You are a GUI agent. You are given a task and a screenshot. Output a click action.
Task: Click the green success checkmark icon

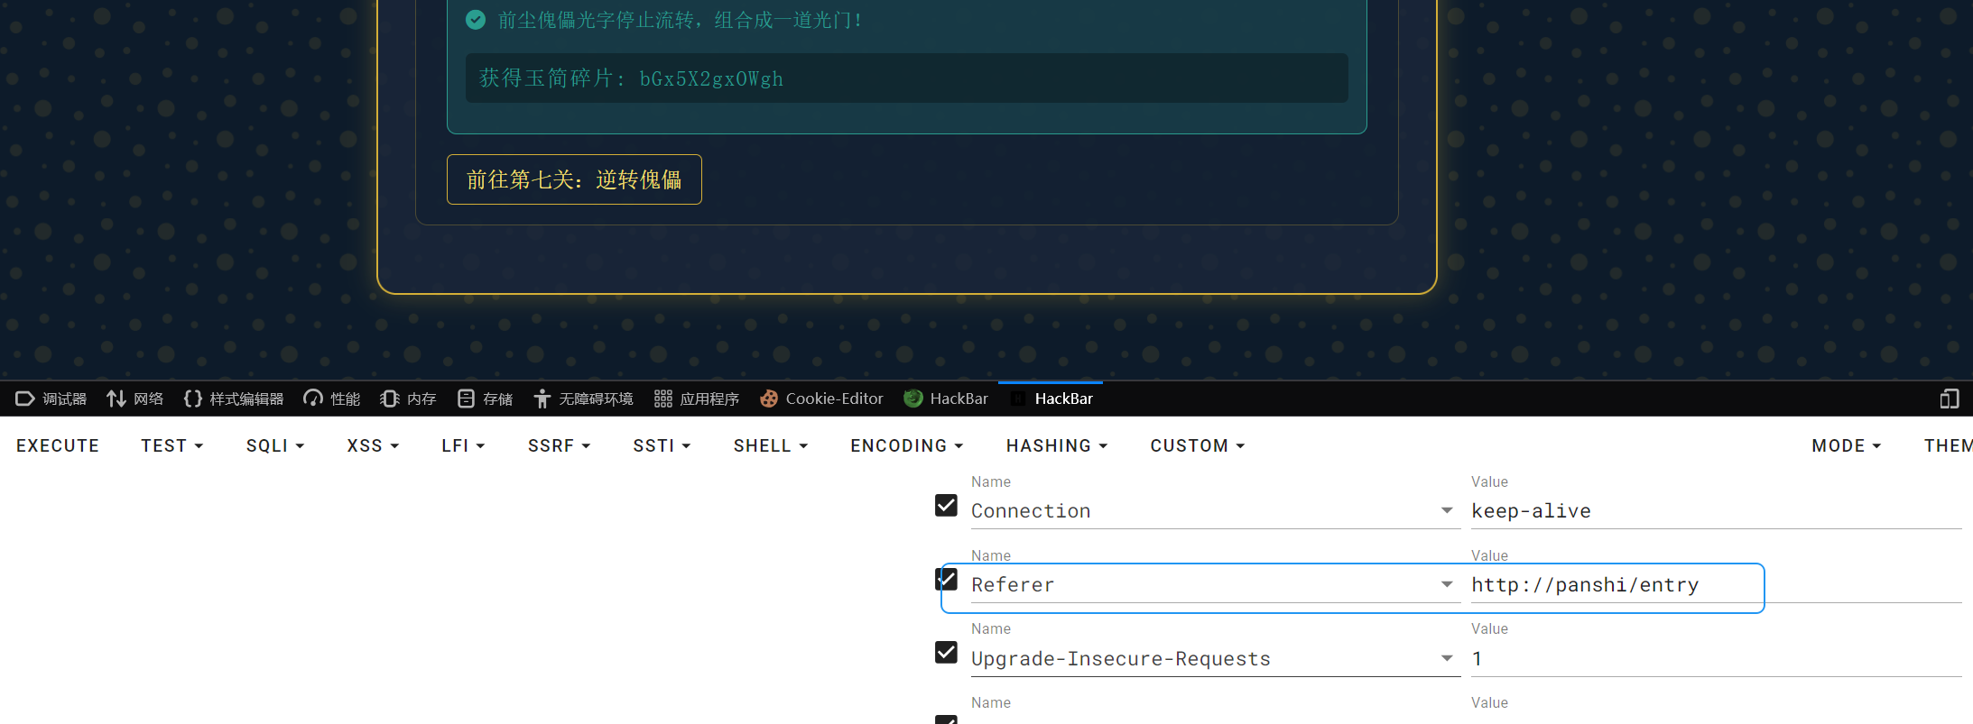tap(476, 20)
